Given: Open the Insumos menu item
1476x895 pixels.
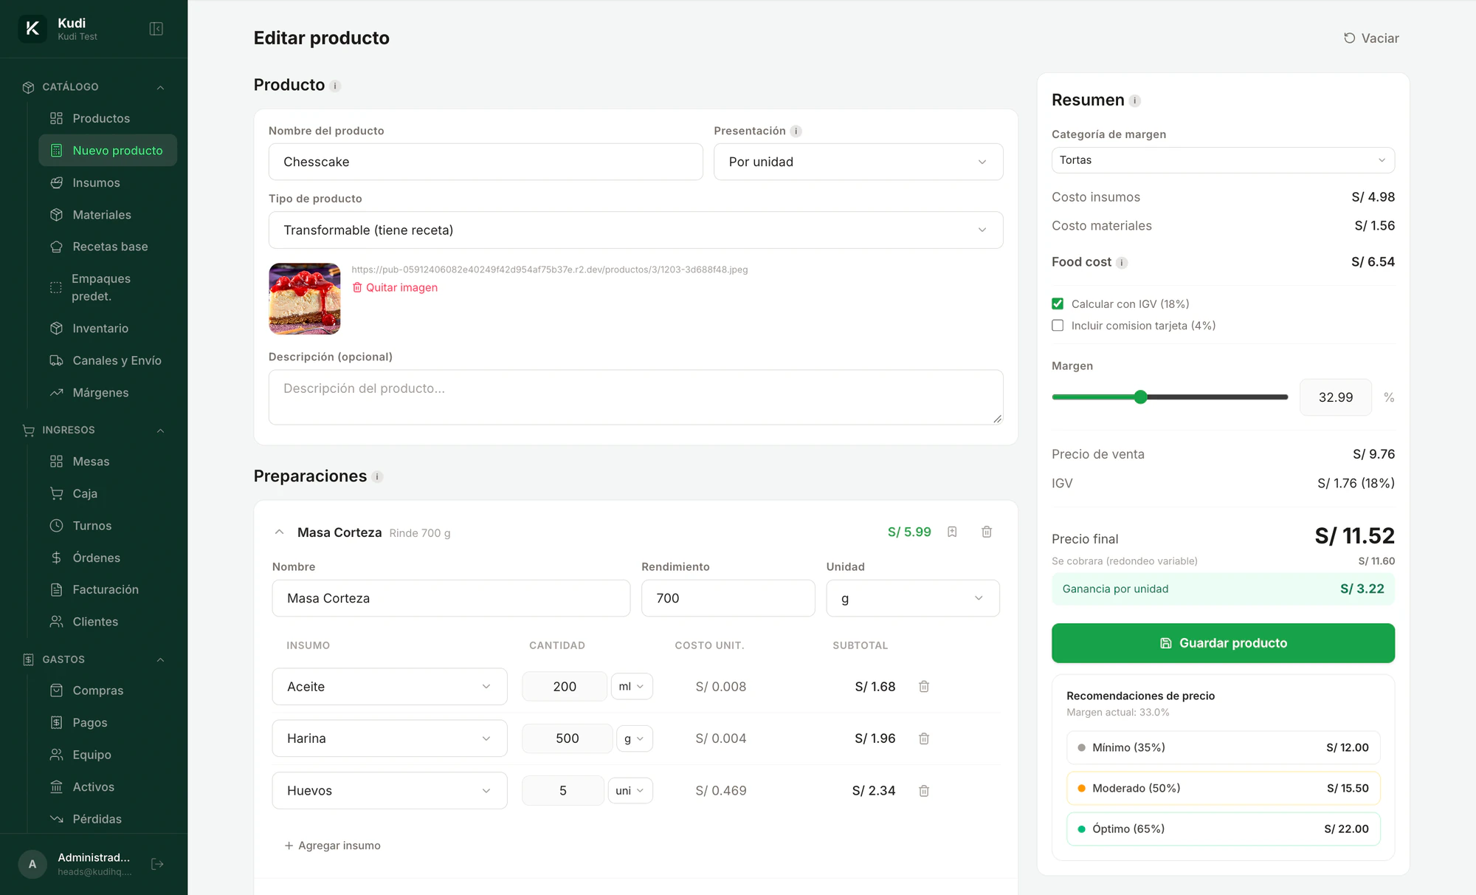Looking at the screenshot, I should [x=108, y=182].
